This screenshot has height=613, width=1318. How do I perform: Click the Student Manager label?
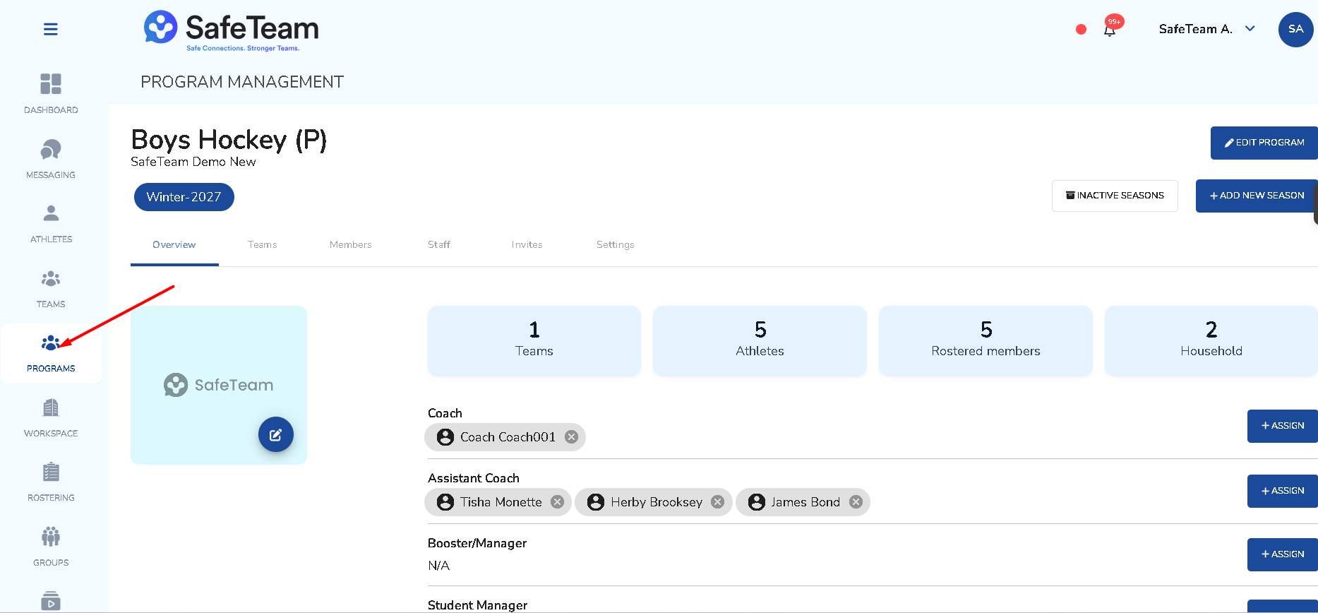(477, 605)
